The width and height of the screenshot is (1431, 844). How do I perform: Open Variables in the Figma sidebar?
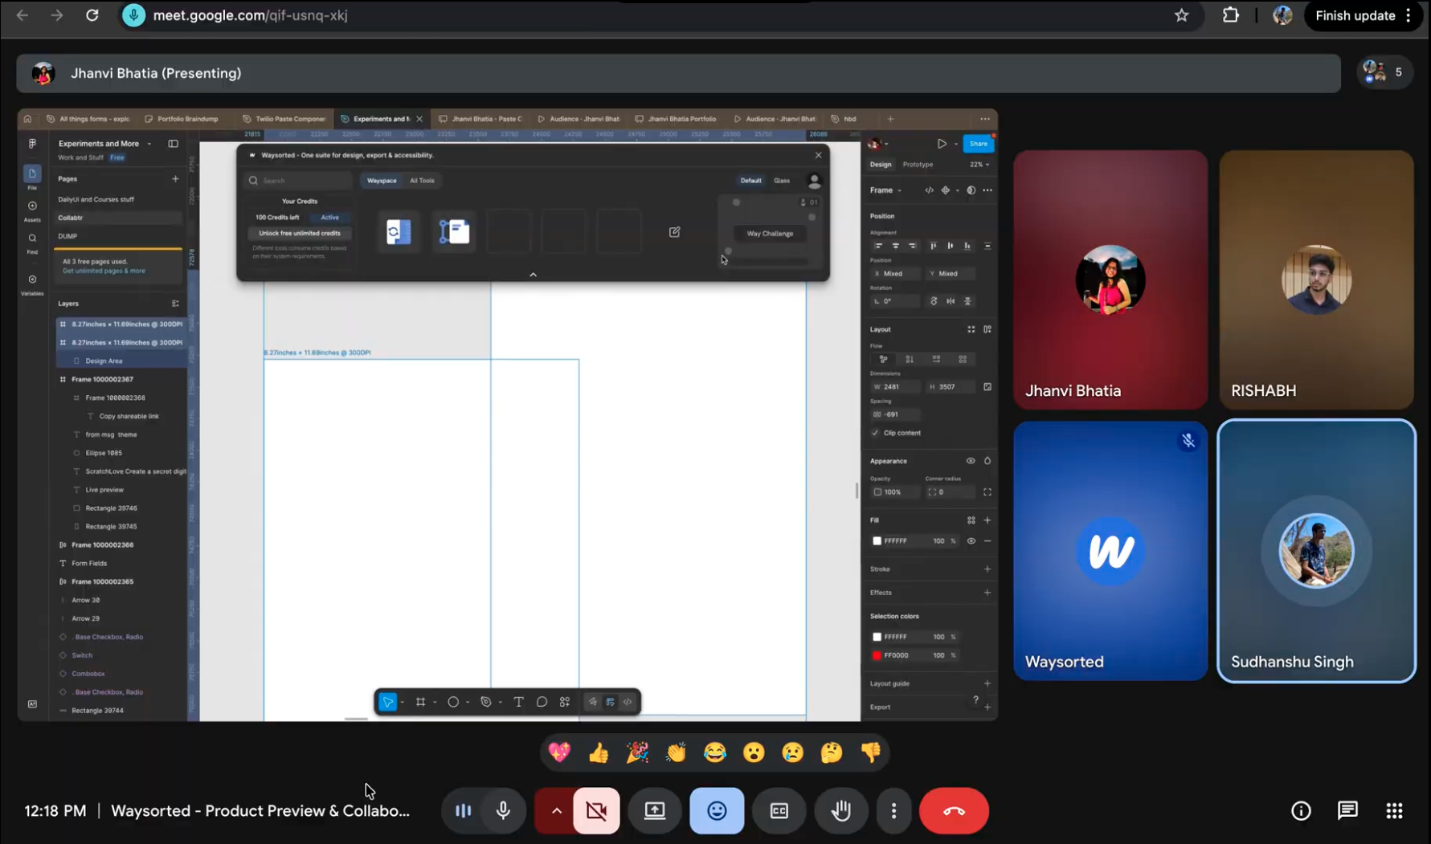(32, 284)
